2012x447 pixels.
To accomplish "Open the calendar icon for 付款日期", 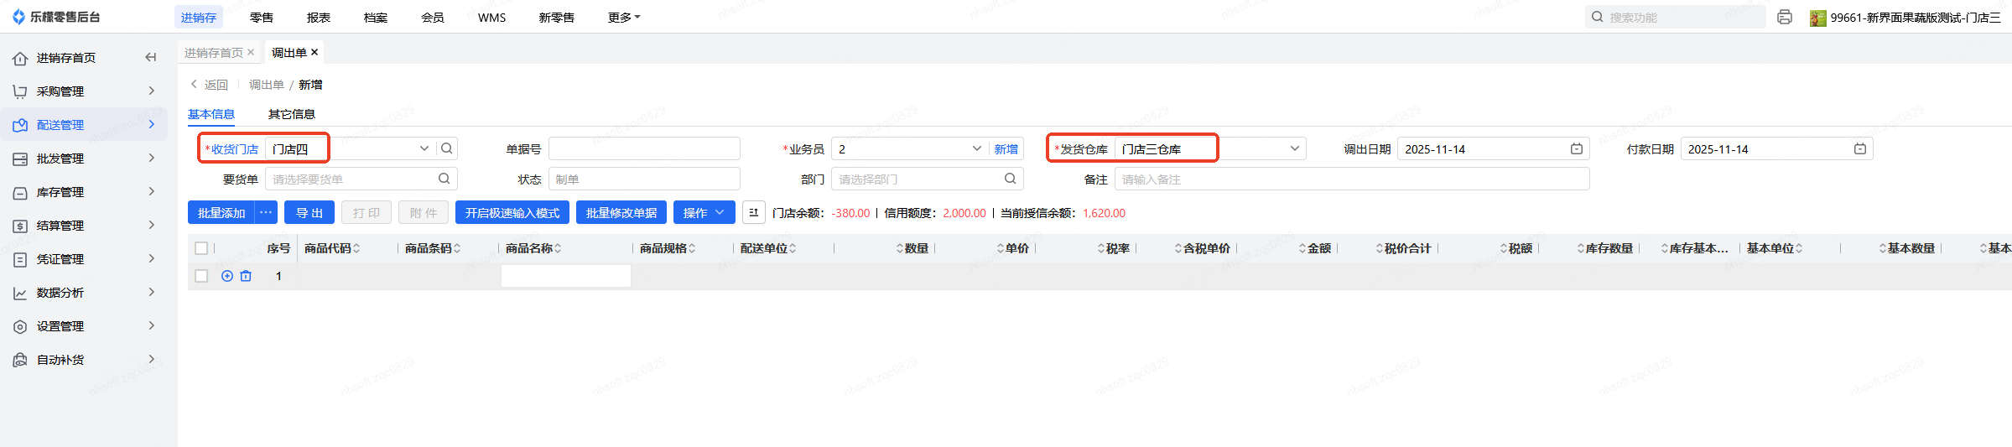I will [x=1860, y=148].
